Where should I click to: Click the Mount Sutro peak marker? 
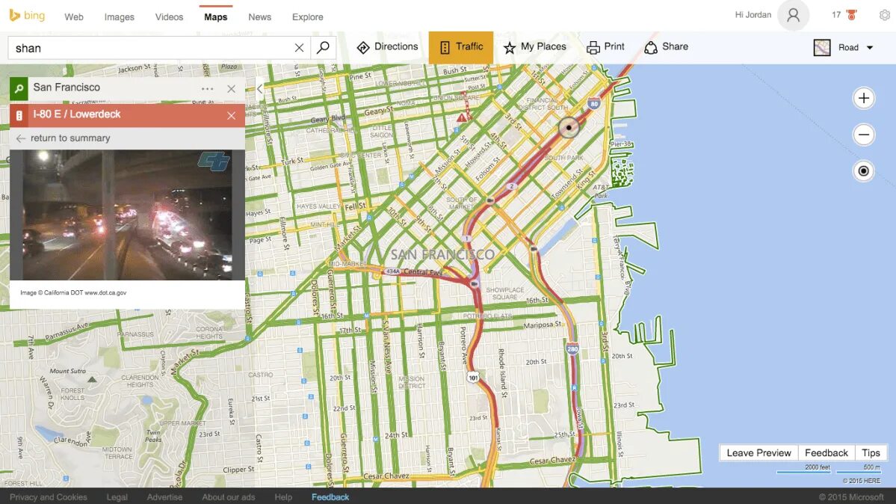click(x=92, y=379)
